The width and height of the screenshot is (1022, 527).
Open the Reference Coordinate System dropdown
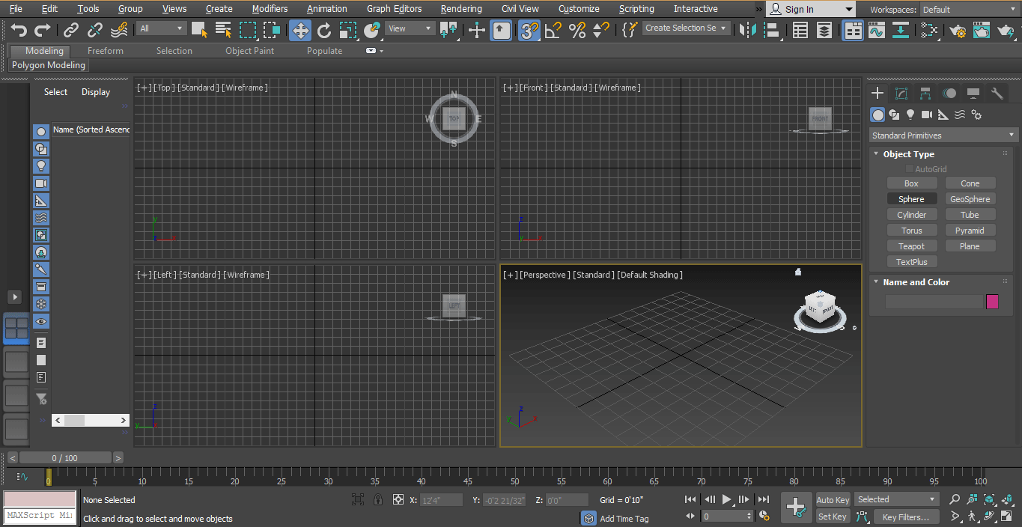(408, 28)
